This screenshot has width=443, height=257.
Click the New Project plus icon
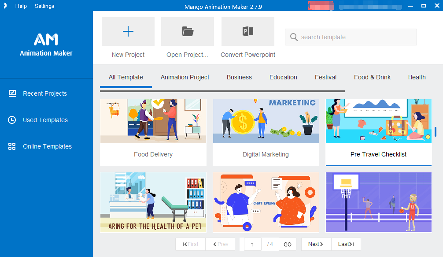pos(128,31)
